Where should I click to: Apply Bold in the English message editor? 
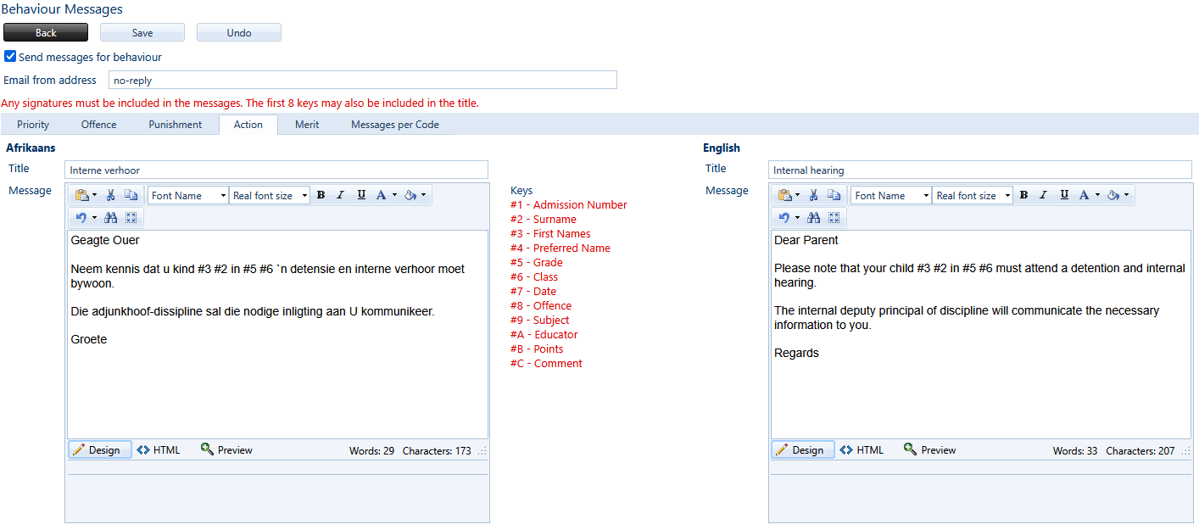pos(1024,195)
